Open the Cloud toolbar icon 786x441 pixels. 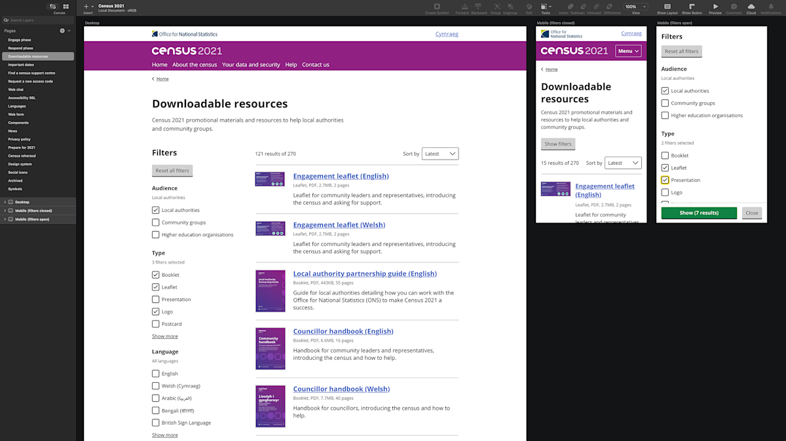point(751,6)
